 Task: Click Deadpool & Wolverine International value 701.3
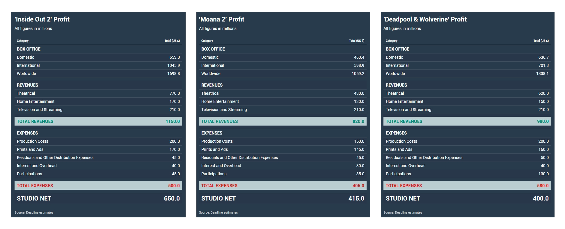click(x=543, y=65)
